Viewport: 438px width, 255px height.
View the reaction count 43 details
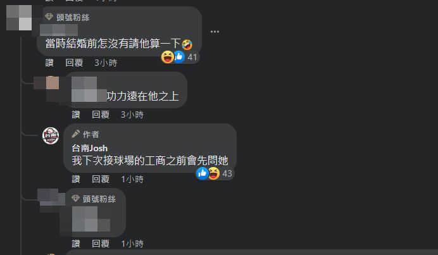227,173
